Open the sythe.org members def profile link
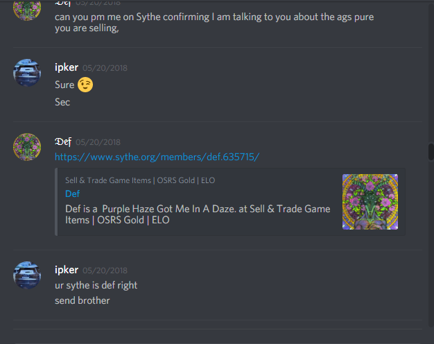Screen dimensions: 434x344 point(157,157)
